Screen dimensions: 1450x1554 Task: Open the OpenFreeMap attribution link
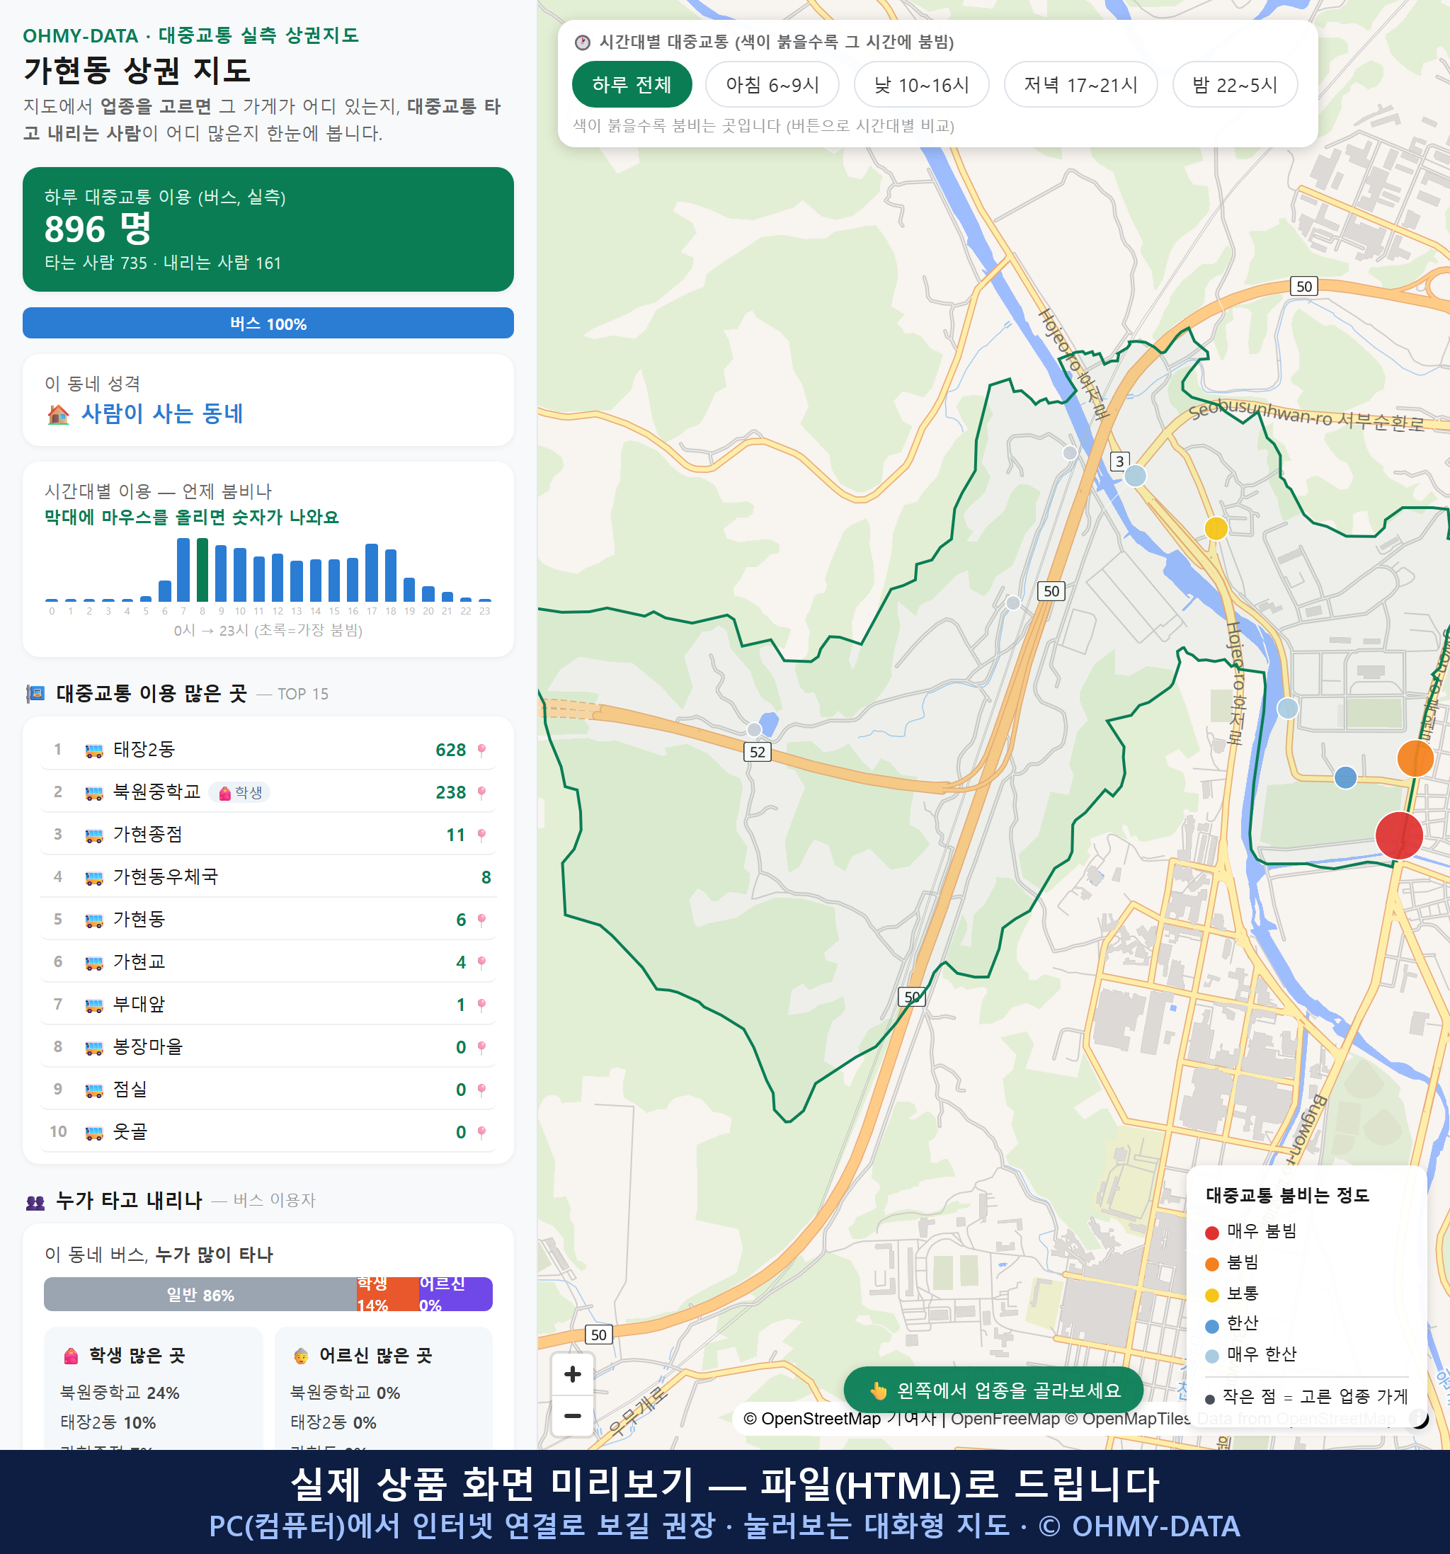point(1006,1418)
